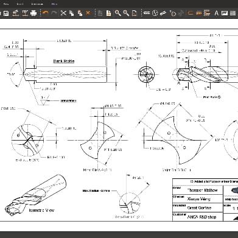Click the Print icon in toolbar
This screenshot has height=238, width=238.
click(33, 13)
